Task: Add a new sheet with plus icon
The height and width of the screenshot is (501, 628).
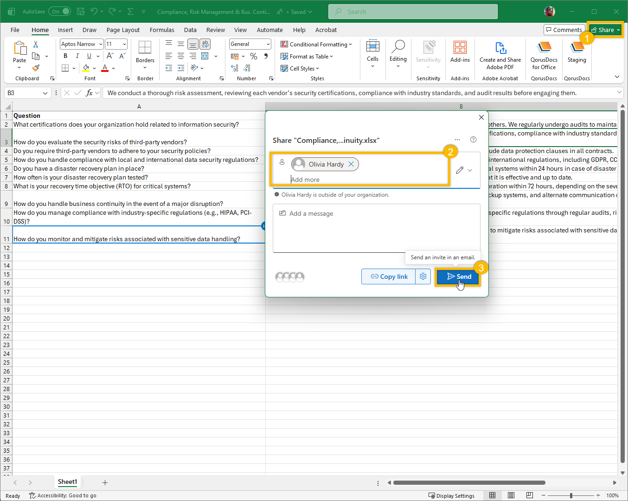Action: pos(105,482)
